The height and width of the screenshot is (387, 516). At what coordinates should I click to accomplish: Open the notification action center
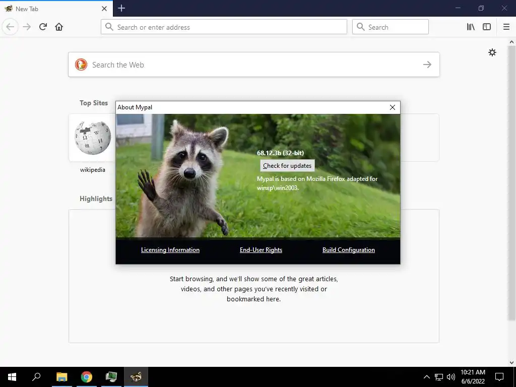[x=499, y=377]
